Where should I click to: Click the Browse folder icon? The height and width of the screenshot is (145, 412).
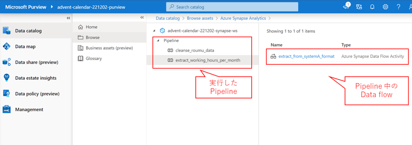[81, 38]
